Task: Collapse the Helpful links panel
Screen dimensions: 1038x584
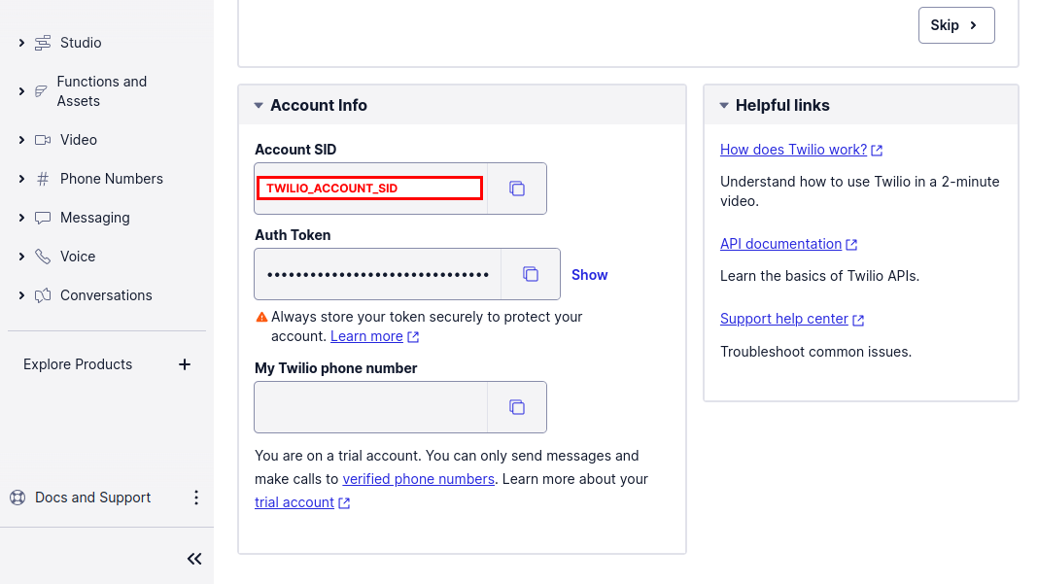Action: click(x=723, y=105)
